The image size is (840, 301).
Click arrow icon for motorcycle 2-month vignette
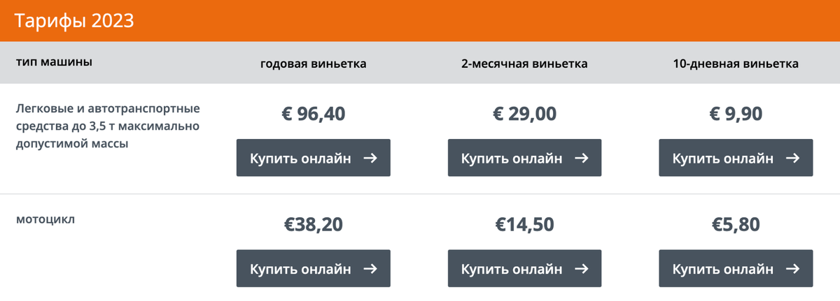pyautogui.click(x=582, y=269)
